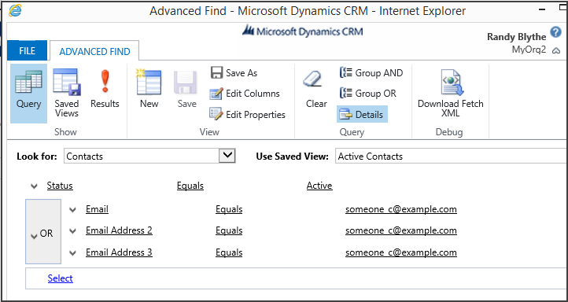Open Edit Properties
This screenshot has width=568, height=302.
[x=248, y=115]
